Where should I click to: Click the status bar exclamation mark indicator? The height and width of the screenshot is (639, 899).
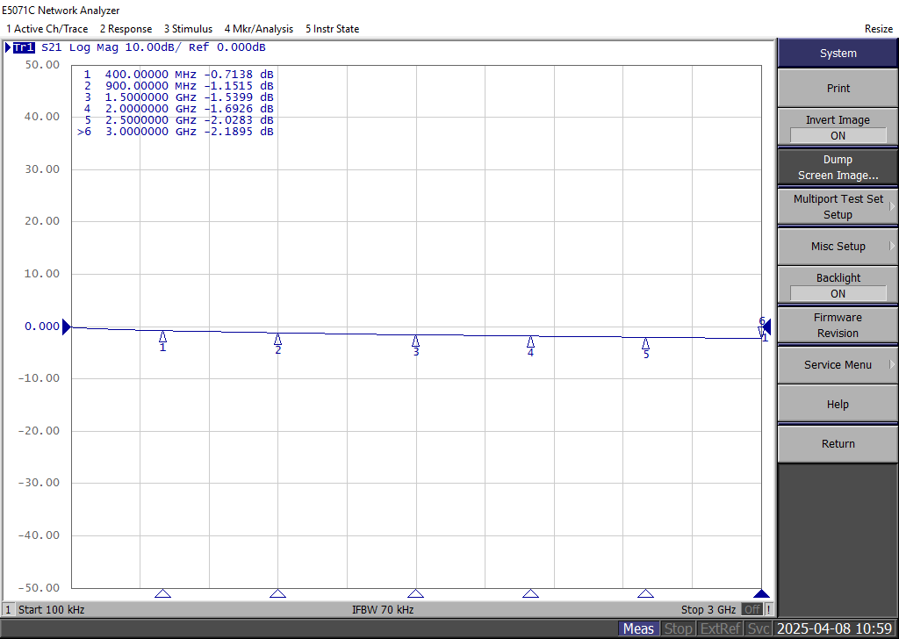pyautogui.click(x=769, y=609)
